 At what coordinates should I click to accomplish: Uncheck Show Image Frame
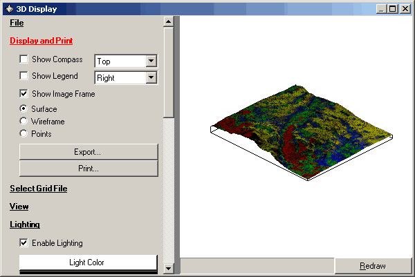pyautogui.click(x=24, y=93)
